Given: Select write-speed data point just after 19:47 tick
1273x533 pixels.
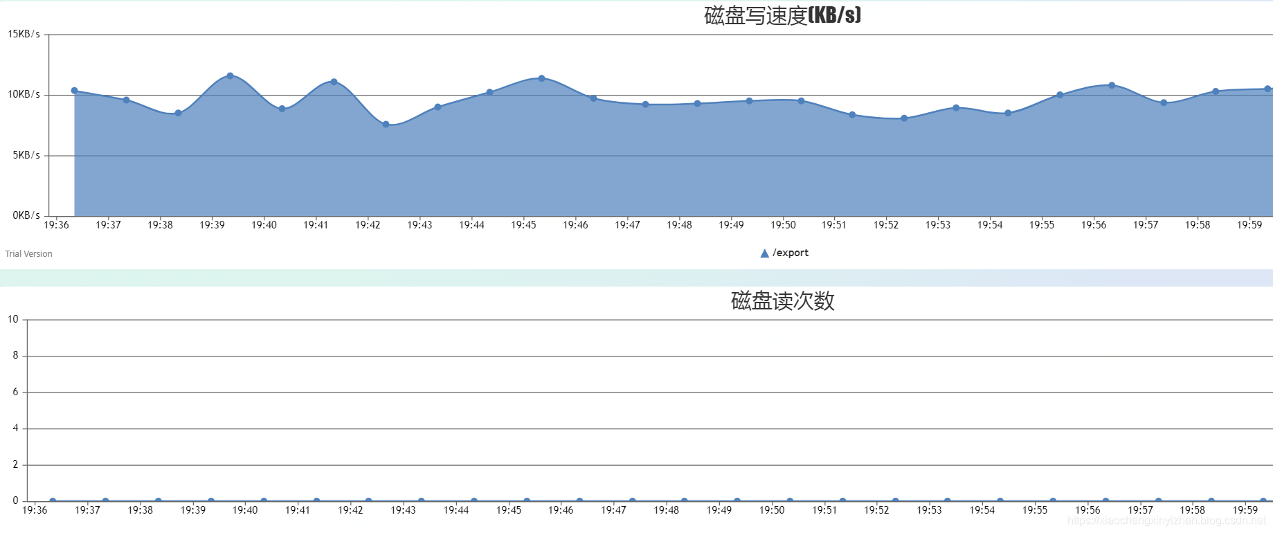Looking at the screenshot, I should point(645,105).
